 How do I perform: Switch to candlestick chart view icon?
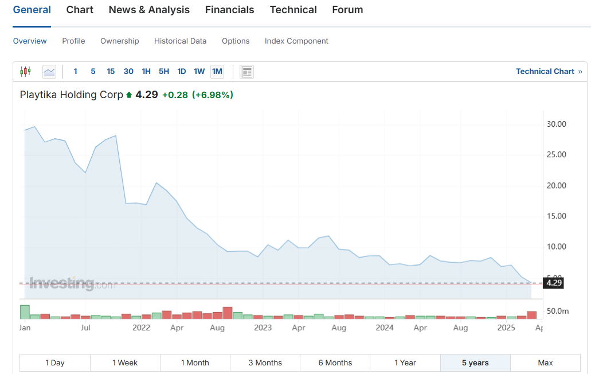(x=26, y=71)
